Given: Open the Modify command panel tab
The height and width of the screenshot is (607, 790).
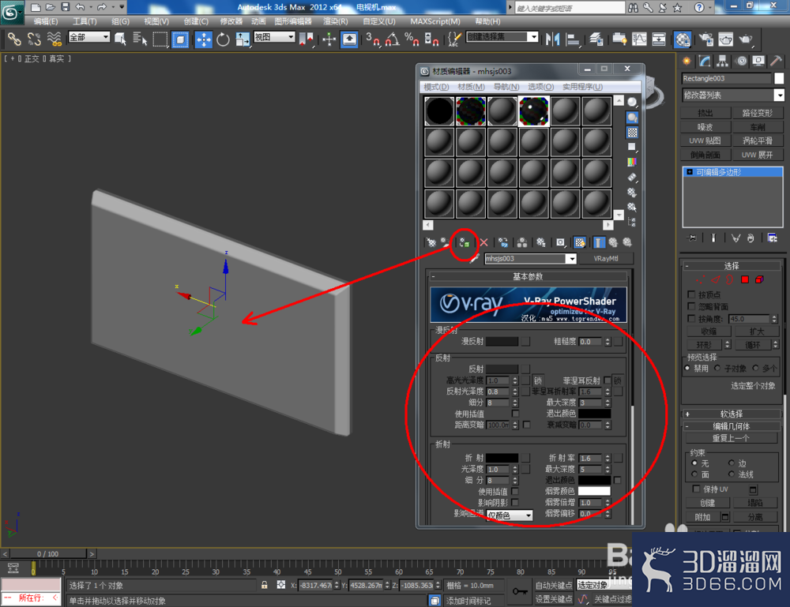Looking at the screenshot, I should [x=705, y=62].
